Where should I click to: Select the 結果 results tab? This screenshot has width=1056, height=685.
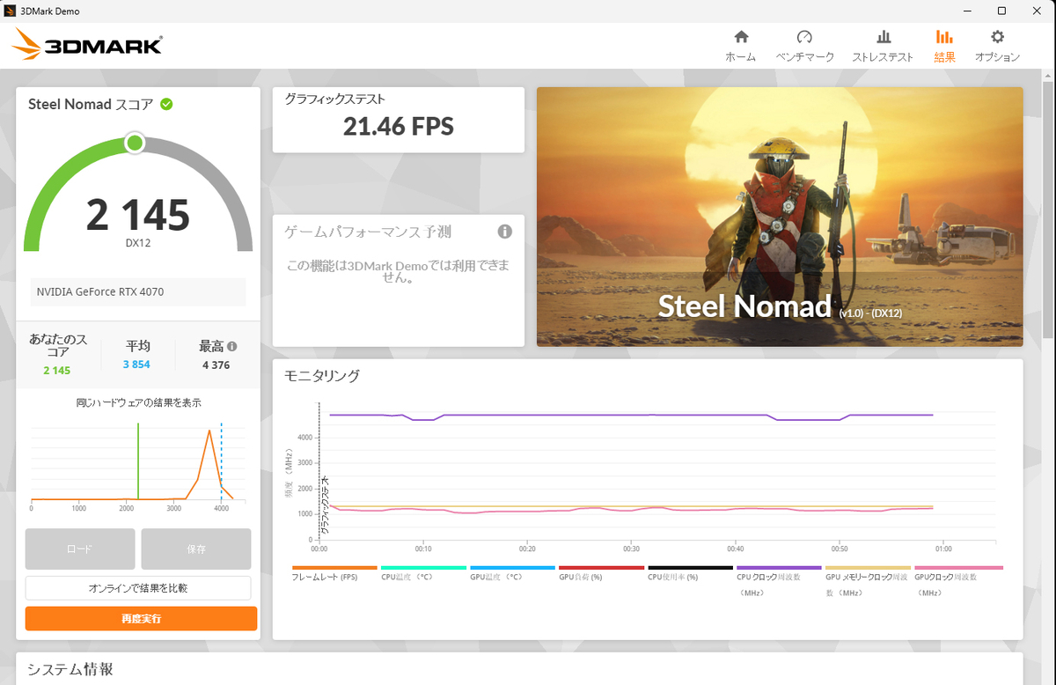pyautogui.click(x=944, y=46)
